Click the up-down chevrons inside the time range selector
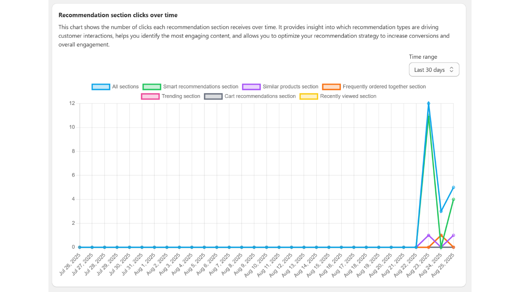The image size is (520, 292). pos(451,69)
